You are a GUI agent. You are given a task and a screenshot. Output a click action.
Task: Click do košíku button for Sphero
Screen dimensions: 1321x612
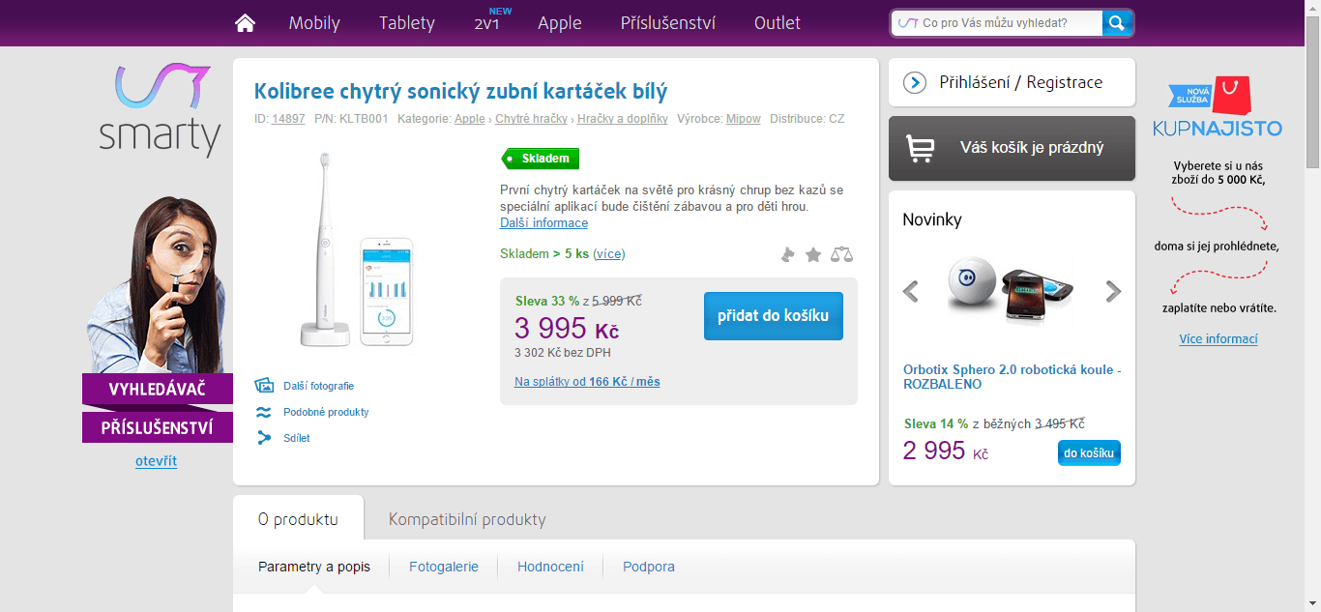click(1089, 452)
